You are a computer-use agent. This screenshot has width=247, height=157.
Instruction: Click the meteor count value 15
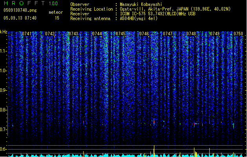point(57,18)
